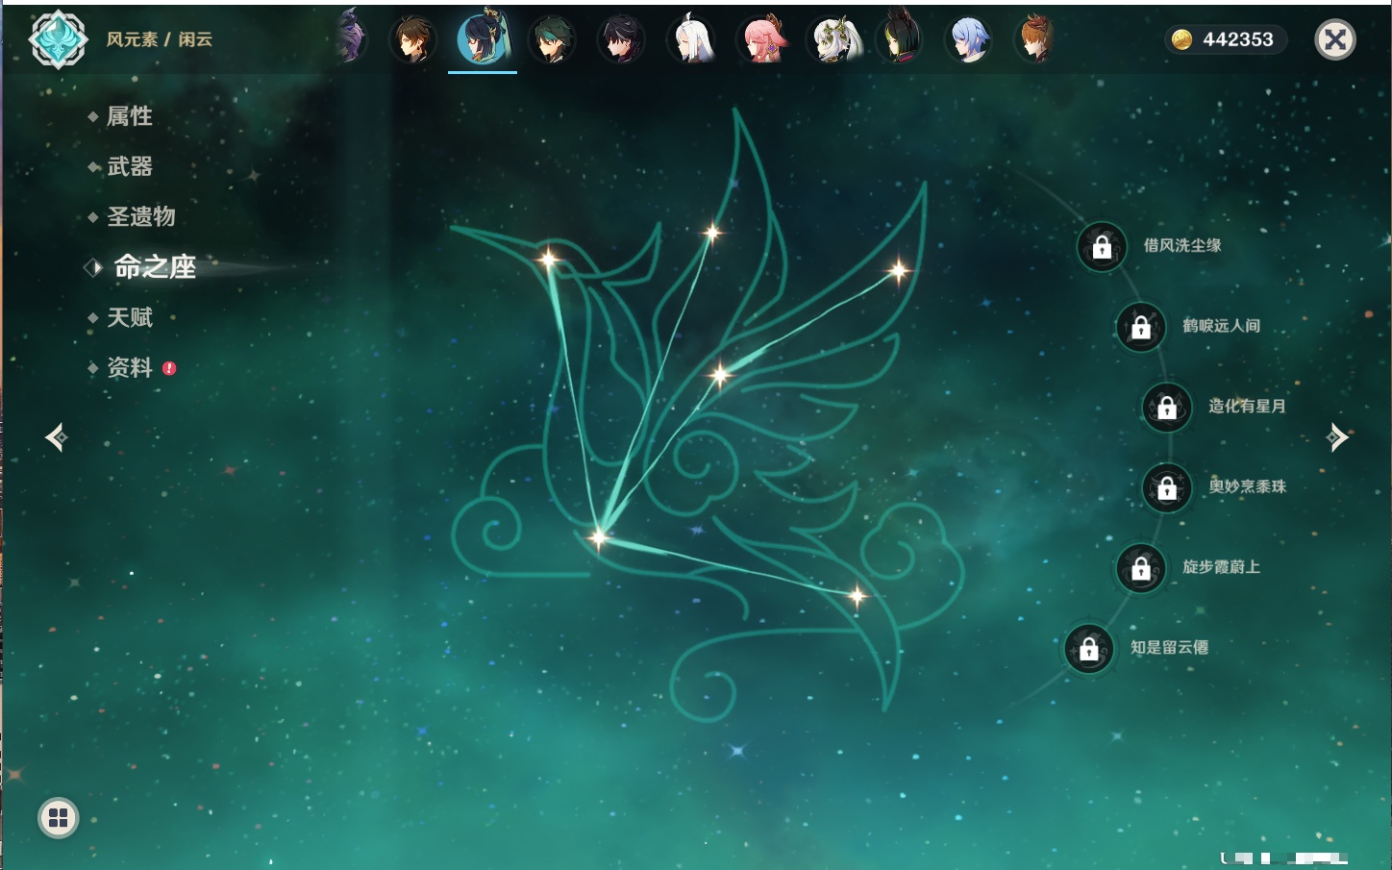The width and height of the screenshot is (1392, 870).
Task: Select the locked 旋步霞蔚上 constellation node
Action: pyautogui.click(x=1141, y=568)
